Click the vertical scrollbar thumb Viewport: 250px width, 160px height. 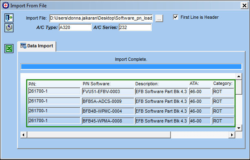coord(239,87)
